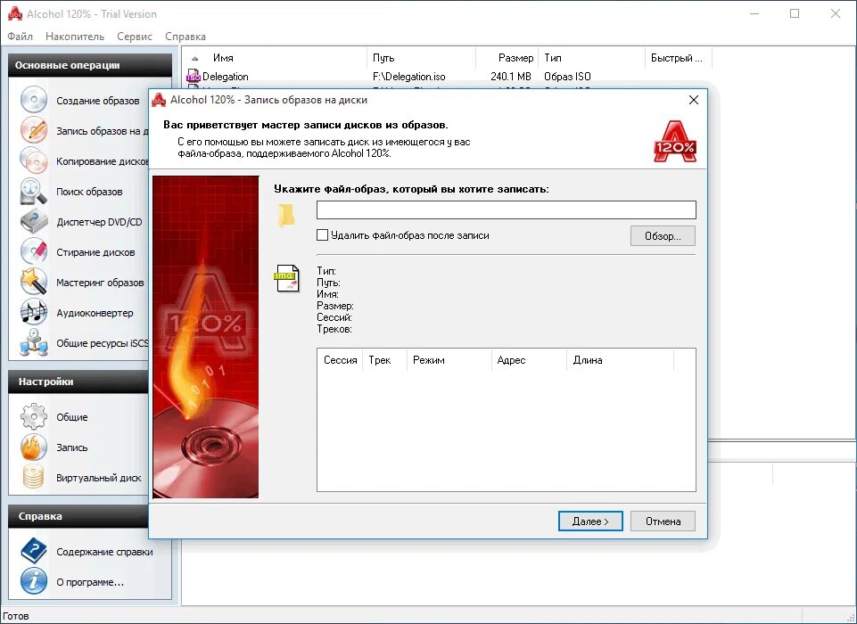Screen dimensions: 857x624
Task: Collapse the Справка panel header
Action: tap(78, 516)
